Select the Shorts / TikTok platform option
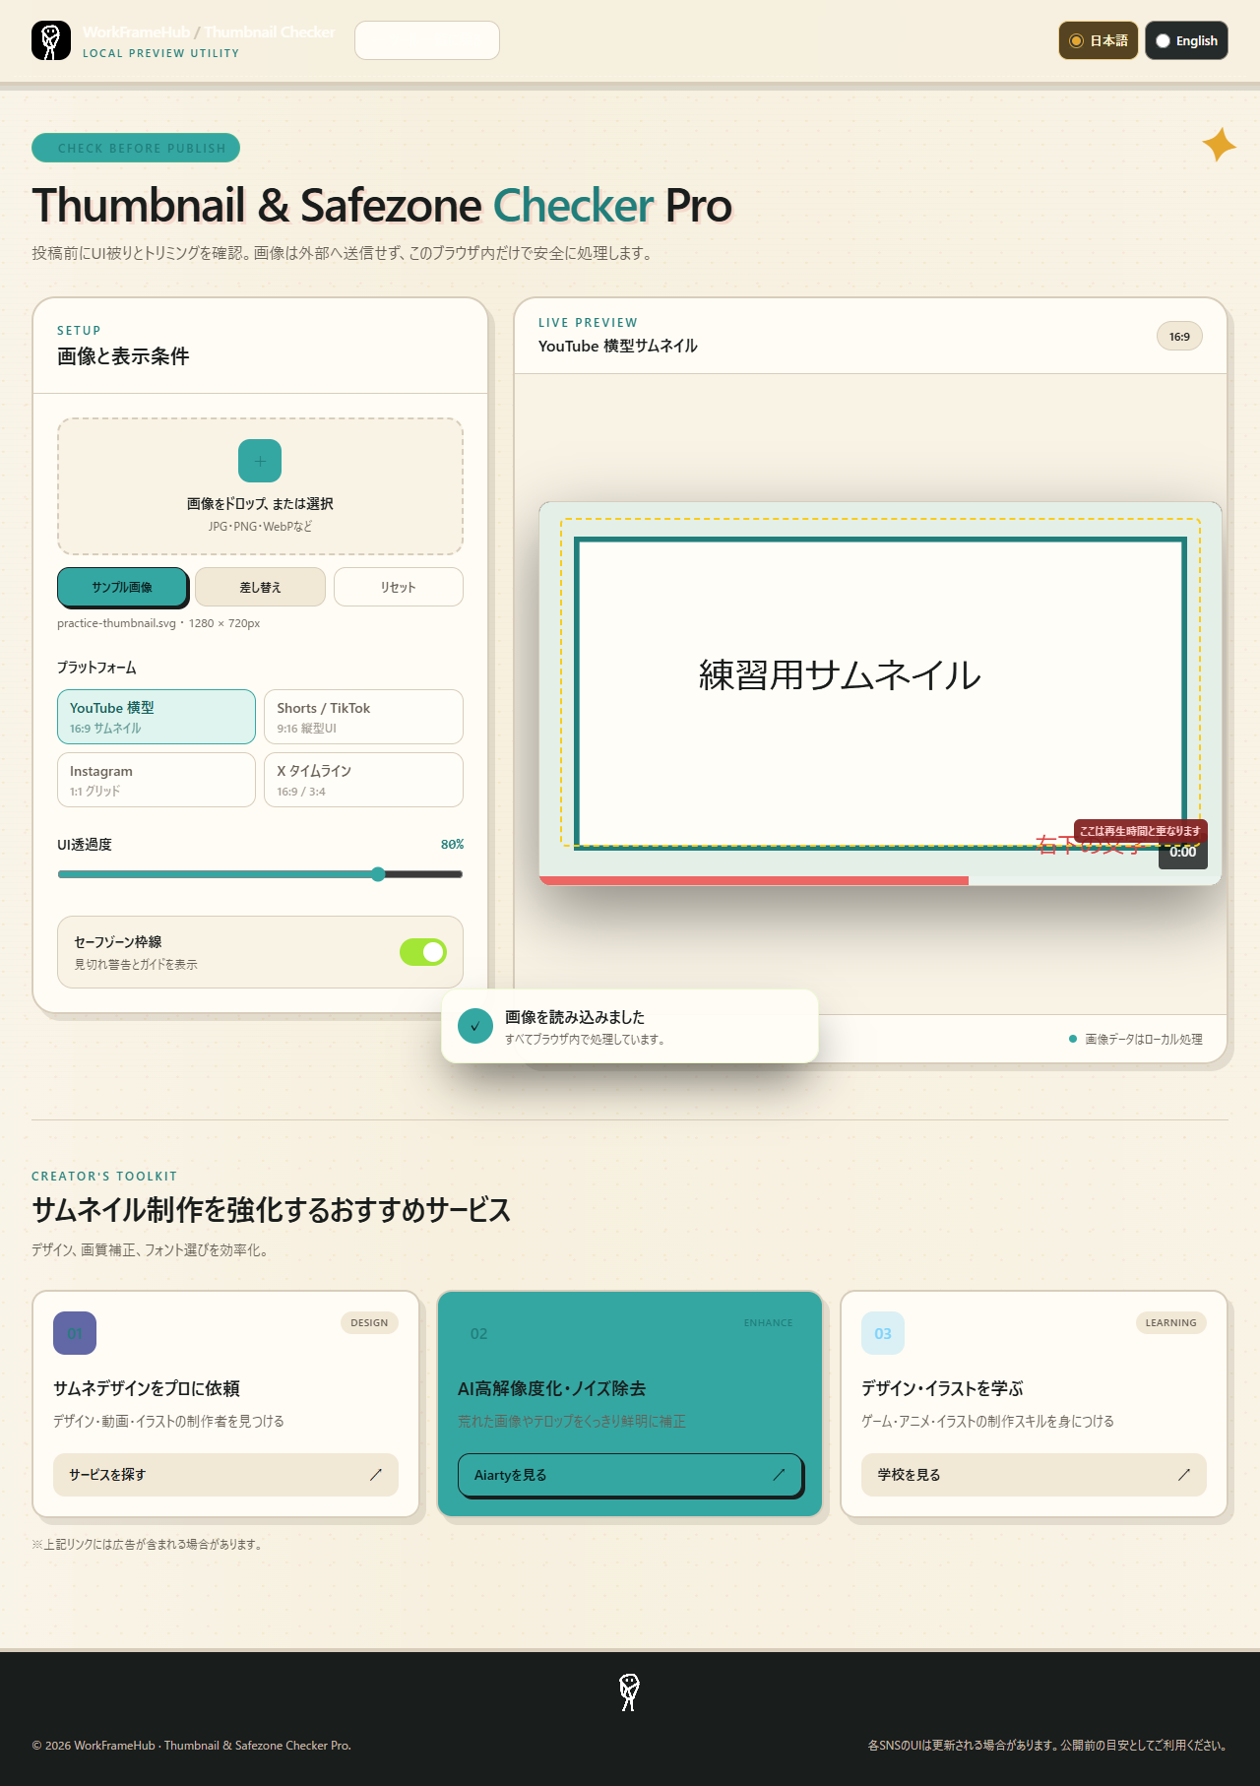Viewport: 1260px width, 1786px height. 363,717
